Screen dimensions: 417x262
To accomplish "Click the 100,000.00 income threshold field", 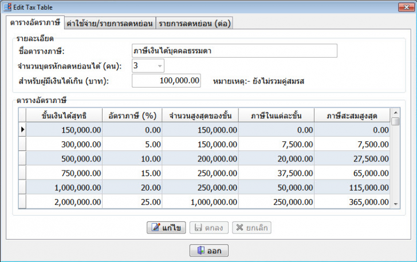I will [166, 81].
